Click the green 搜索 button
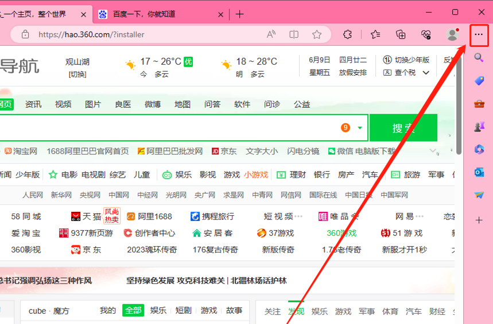Screen dimensions: 493x324 pyautogui.click(x=403, y=128)
